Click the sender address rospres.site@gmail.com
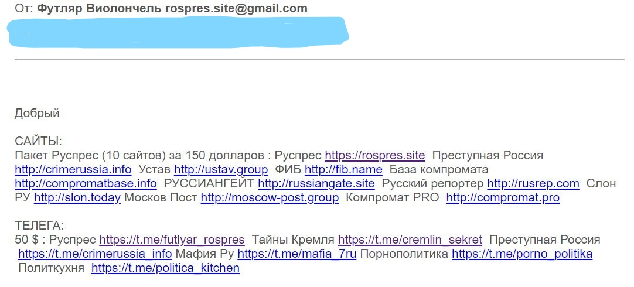The height and width of the screenshot is (287, 634). [x=236, y=8]
